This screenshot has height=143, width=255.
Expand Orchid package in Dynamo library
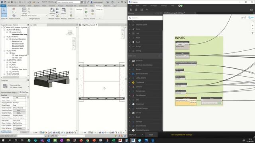tap(129, 113)
